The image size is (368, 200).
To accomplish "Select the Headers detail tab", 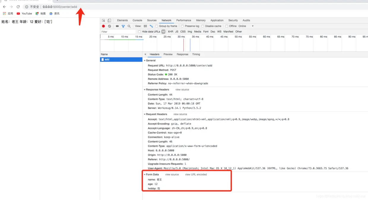I will click(155, 54).
